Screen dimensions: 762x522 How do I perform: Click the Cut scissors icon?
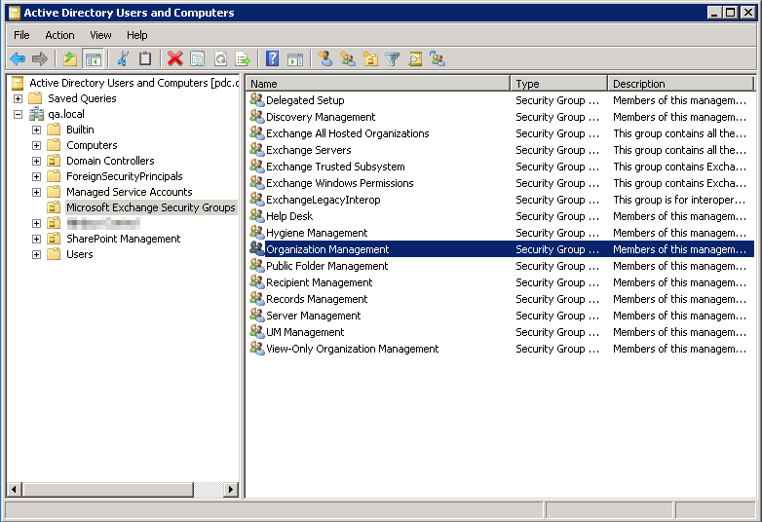pyautogui.click(x=124, y=59)
